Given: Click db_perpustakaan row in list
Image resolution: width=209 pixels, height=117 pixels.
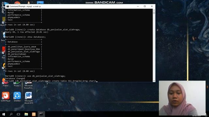Looking at the screenshot, I should [x=17, y=54].
